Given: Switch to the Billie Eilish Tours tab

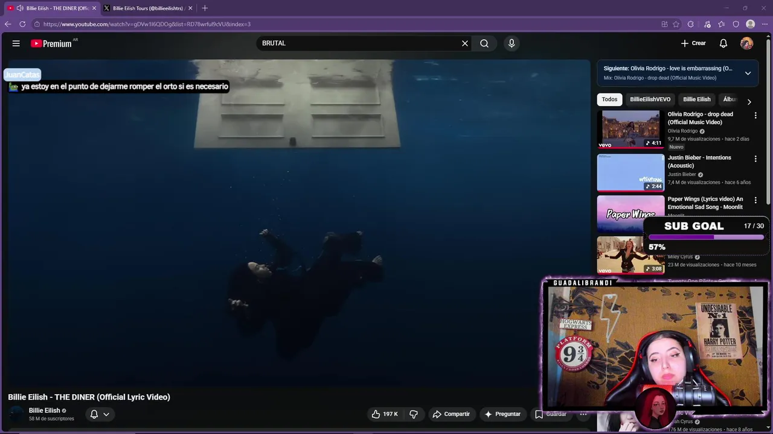Looking at the screenshot, I should click(147, 8).
